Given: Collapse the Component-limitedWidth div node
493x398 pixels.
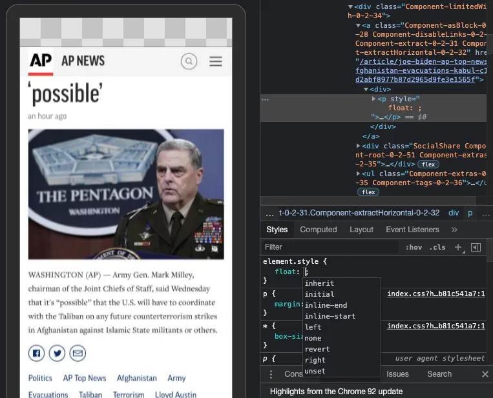Looking at the screenshot, I should 350,6.
